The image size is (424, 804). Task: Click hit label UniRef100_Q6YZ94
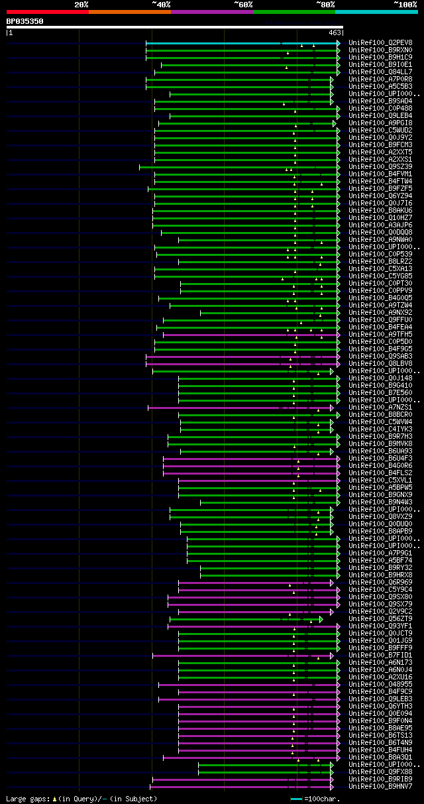tap(380, 196)
